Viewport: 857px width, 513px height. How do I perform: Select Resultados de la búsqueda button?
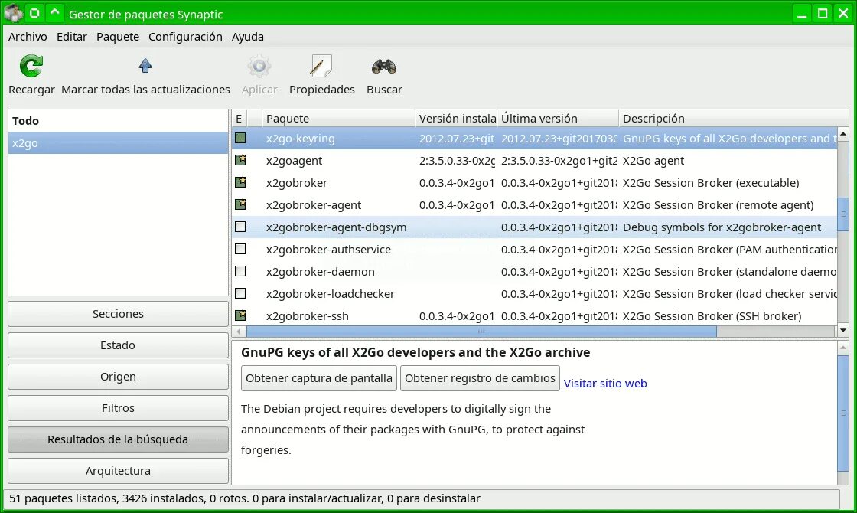tap(118, 439)
